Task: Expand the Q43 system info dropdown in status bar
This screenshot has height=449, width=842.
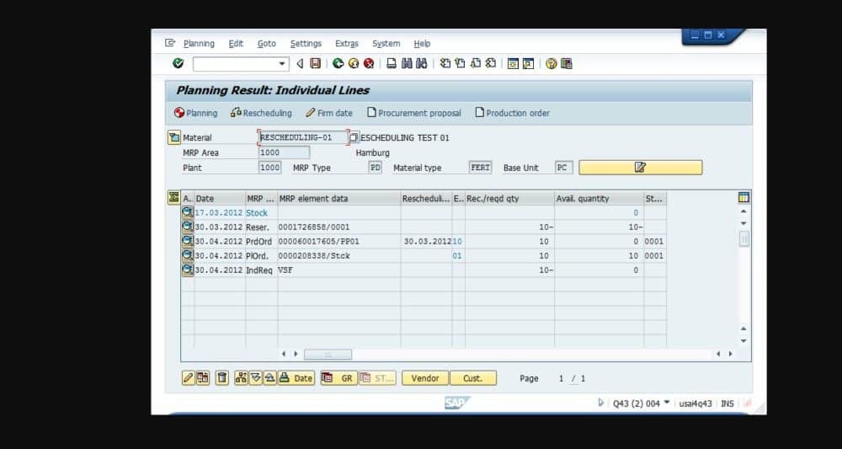Action: (667, 402)
